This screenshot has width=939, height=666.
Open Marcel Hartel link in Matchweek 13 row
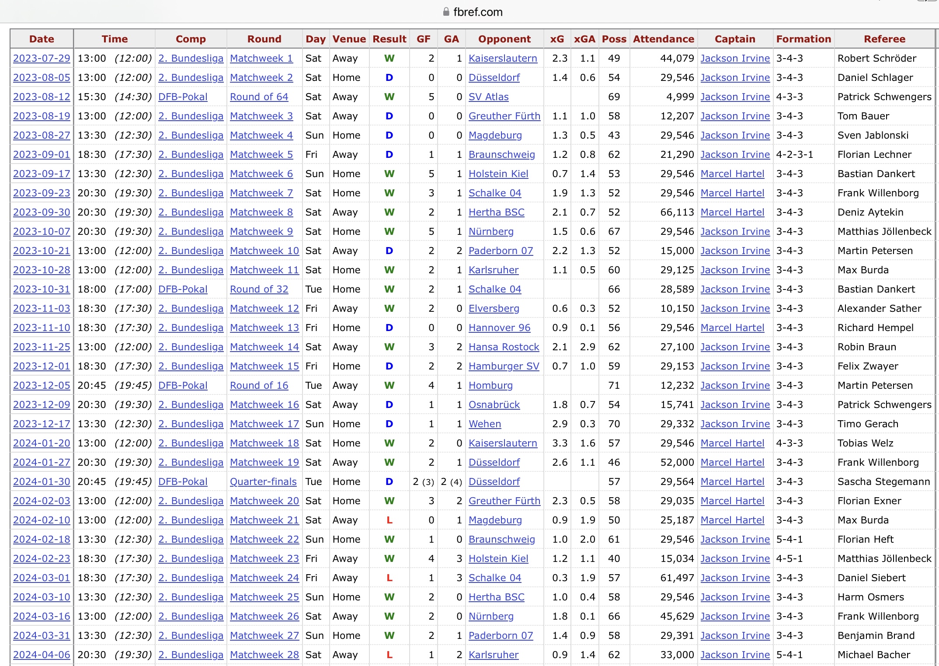click(x=732, y=328)
